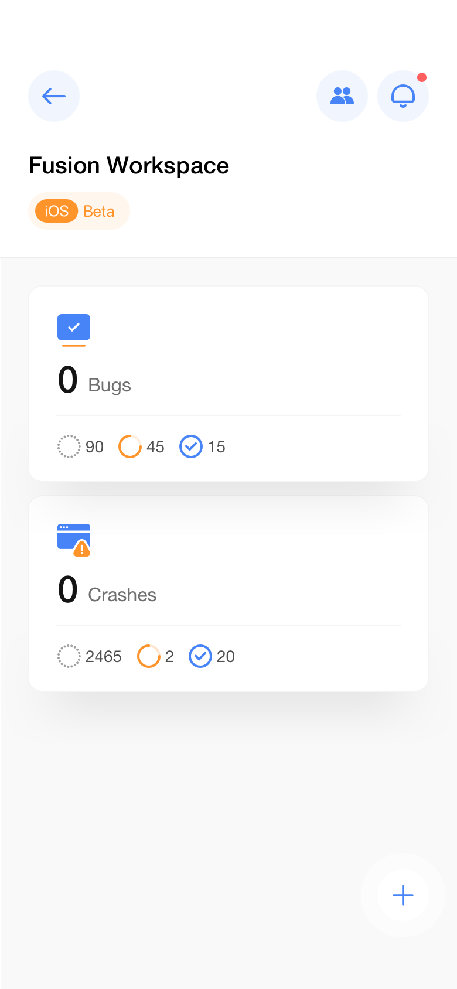457x989 pixels.
Task: Click the Fusion Workspace title
Action: tap(129, 166)
